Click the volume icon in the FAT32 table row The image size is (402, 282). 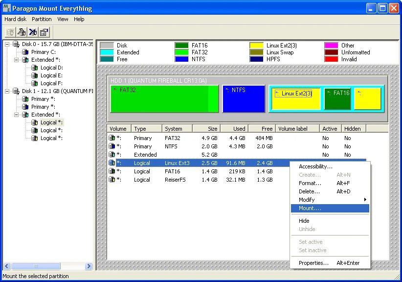(x=112, y=138)
